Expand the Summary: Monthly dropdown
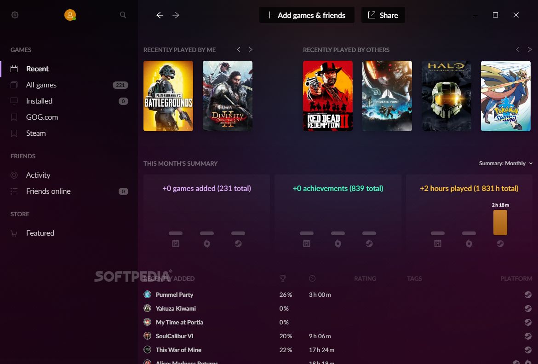538x364 pixels. click(x=506, y=163)
